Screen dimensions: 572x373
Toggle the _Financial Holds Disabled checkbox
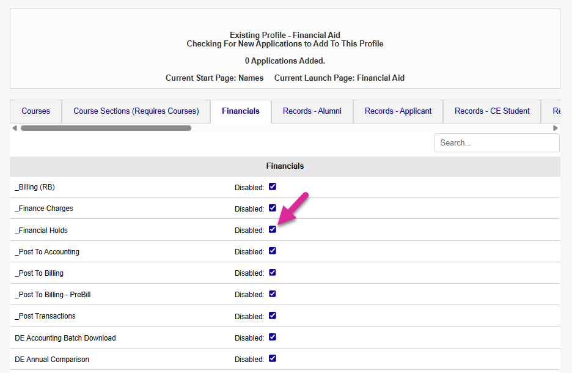coord(273,229)
